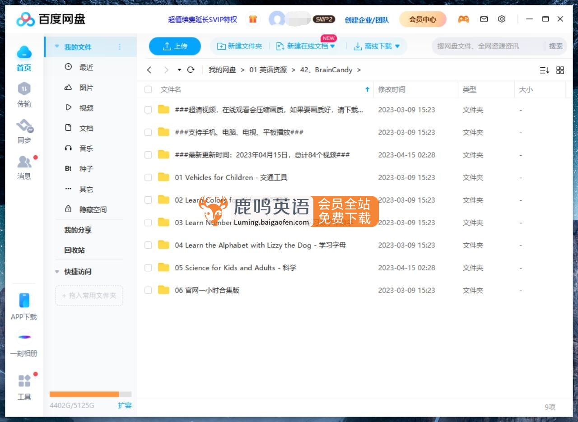Click the game controller icon
This screenshot has height=422, width=578.
click(463, 19)
